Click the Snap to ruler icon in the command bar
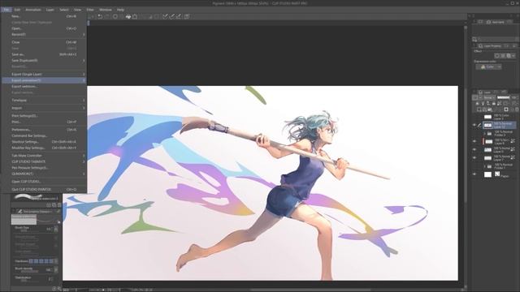Screen dimensions: 520x292 pyautogui.click(x=165, y=16)
